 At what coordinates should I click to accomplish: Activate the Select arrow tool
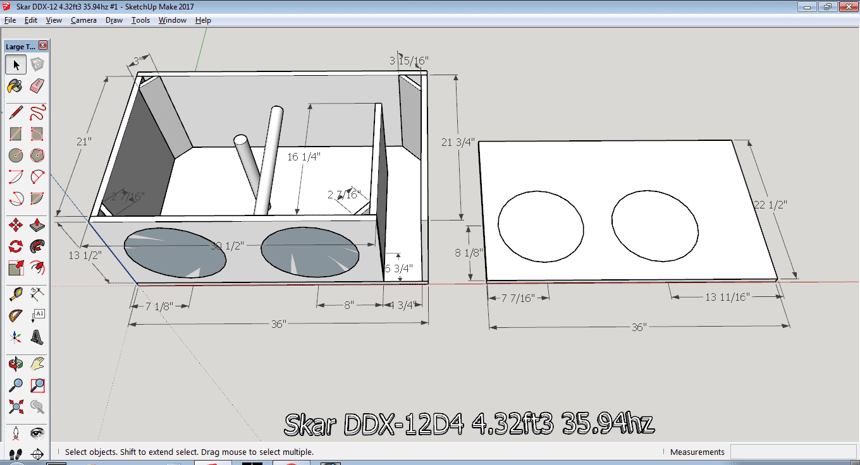click(16, 64)
